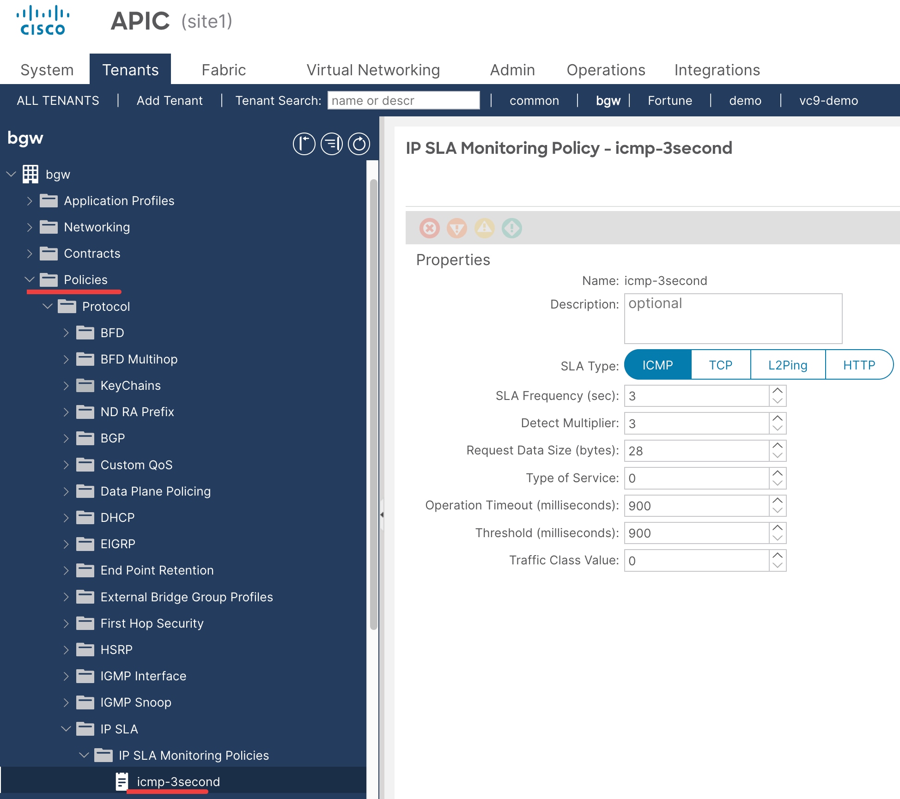This screenshot has width=900, height=799.
Task: Refresh the bgw navigation tree
Action: coord(359,144)
